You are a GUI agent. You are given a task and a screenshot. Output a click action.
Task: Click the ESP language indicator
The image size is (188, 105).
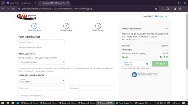click(x=169, y=103)
